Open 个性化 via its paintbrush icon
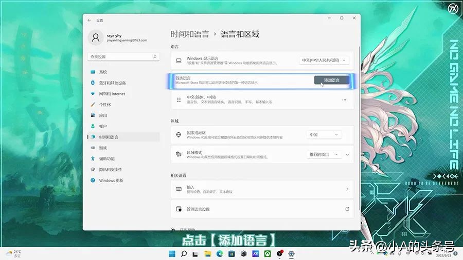The height and width of the screenshot is (260, 463). coord(93,105)
